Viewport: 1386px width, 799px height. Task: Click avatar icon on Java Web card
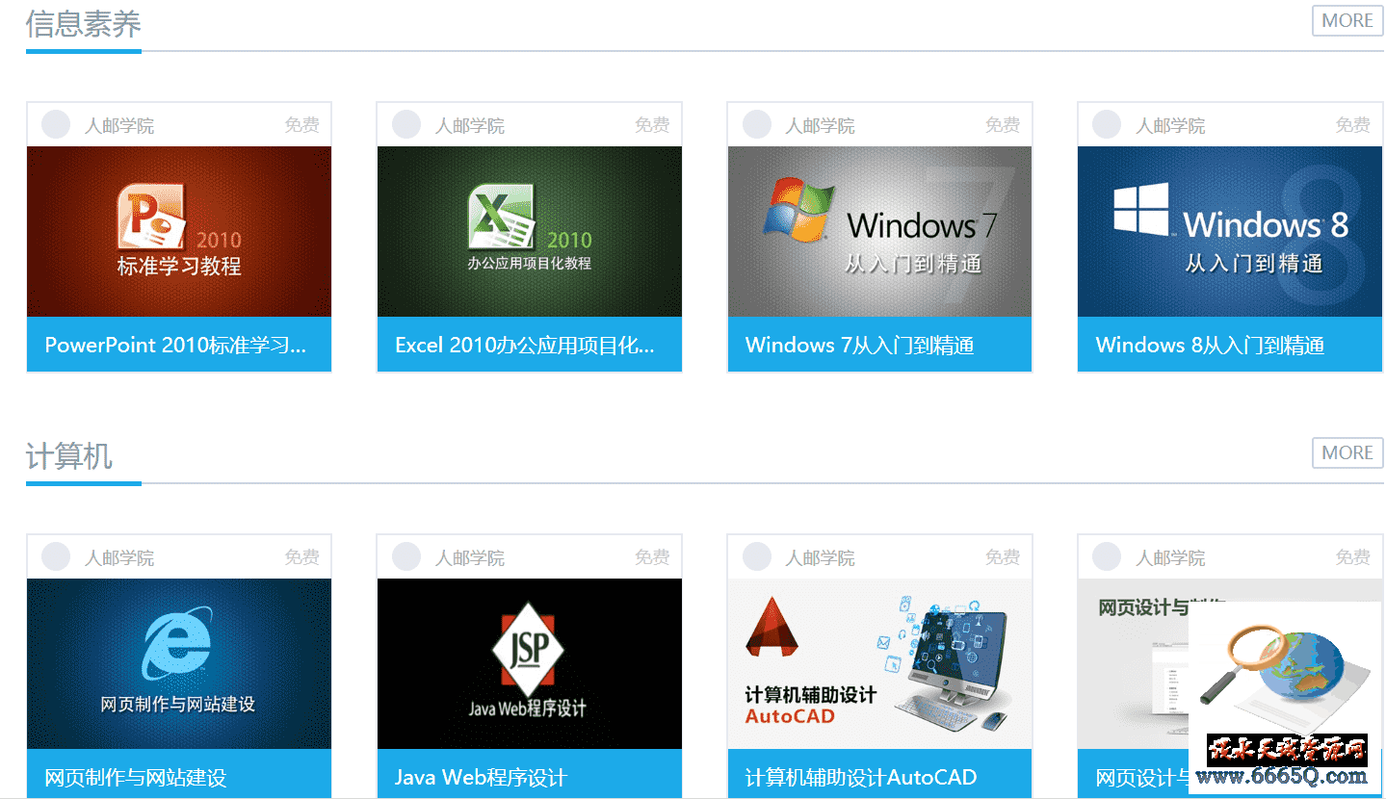(x=406, y=556)
